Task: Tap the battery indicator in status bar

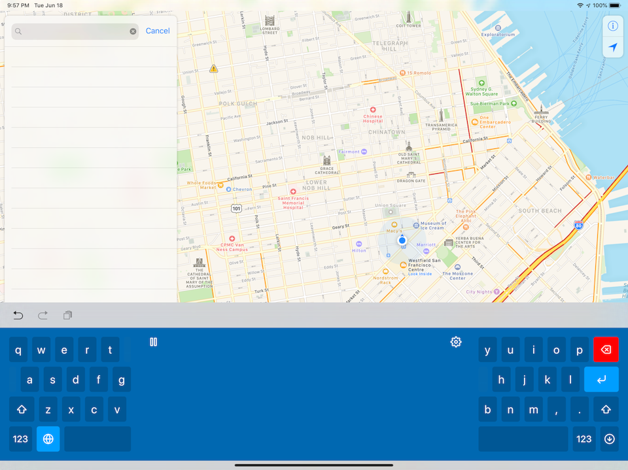Action: 614,6
